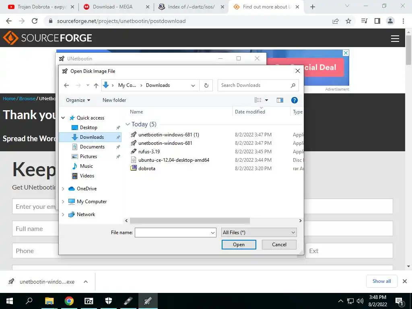Expand the address path history dropdown
Screen dimensions: 412x309
coord(193,85)
